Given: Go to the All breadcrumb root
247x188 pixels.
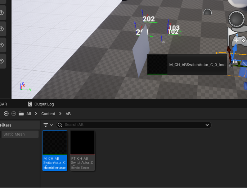Looking at the screenshot, I should pyautogui.click(x=28, y=114).
